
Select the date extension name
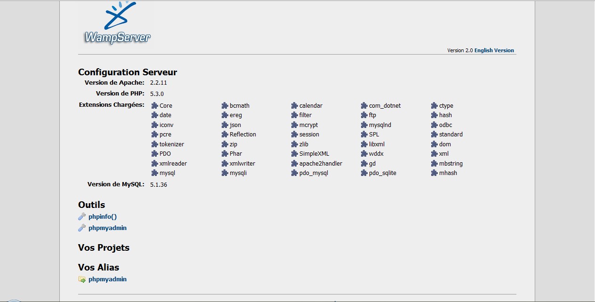click(x=165, y=115)
